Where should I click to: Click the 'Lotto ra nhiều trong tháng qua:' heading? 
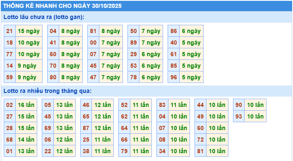[x=48, y=91]
